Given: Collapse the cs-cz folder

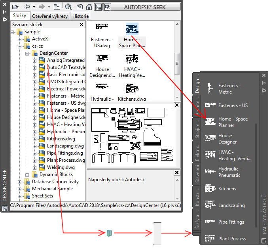Looking at the screenshot, I should point(19,47).
